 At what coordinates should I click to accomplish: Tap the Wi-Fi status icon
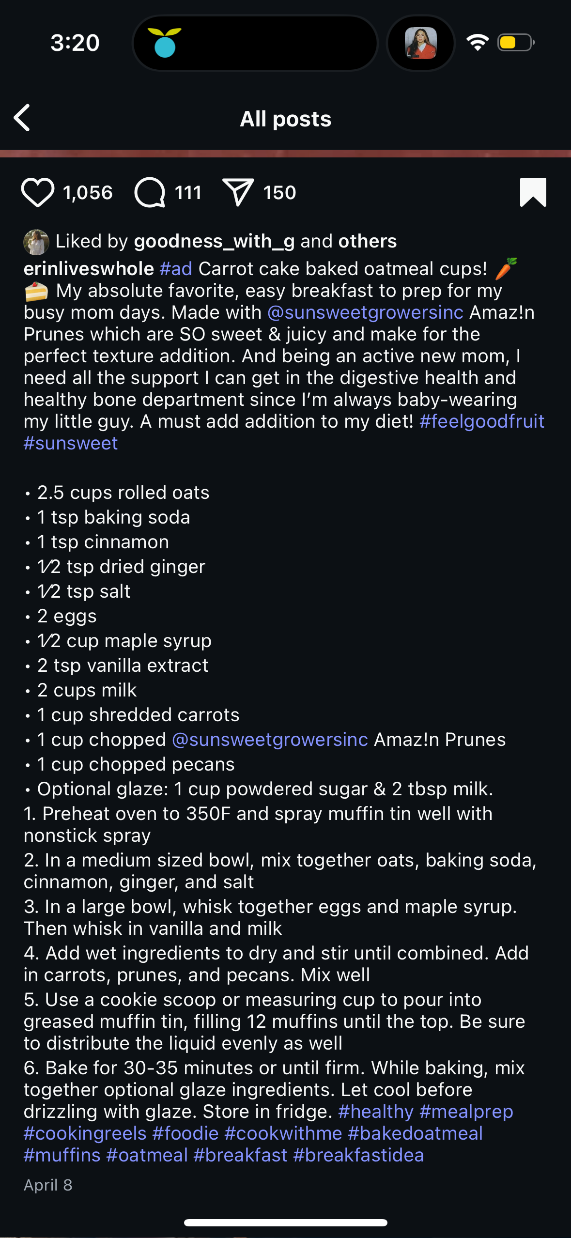(x=478, y=43)
